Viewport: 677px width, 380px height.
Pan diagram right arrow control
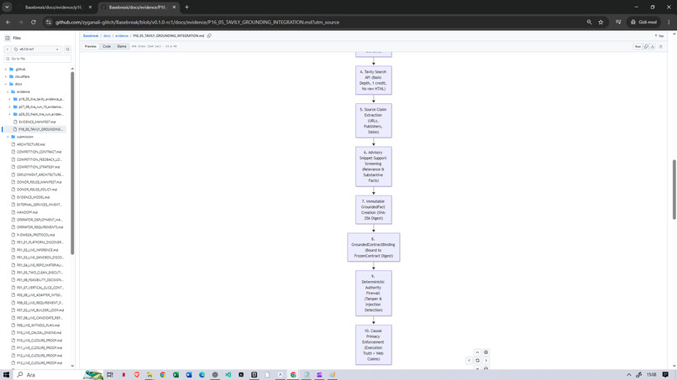pos(485,360)
